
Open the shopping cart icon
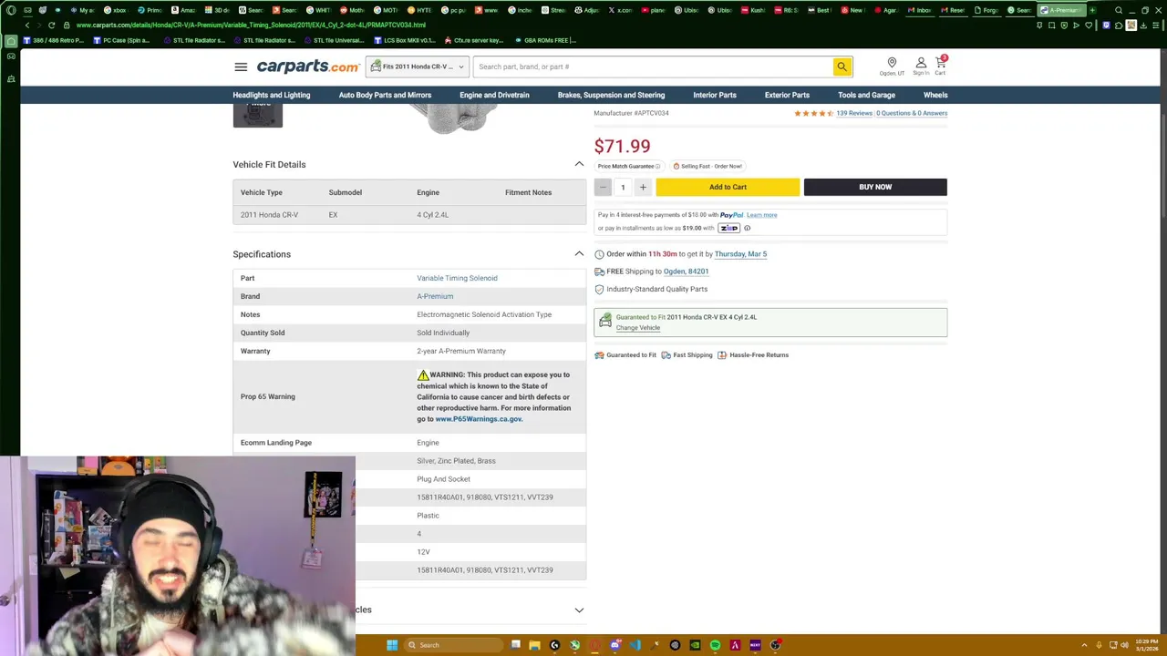[x=940, y=66]
